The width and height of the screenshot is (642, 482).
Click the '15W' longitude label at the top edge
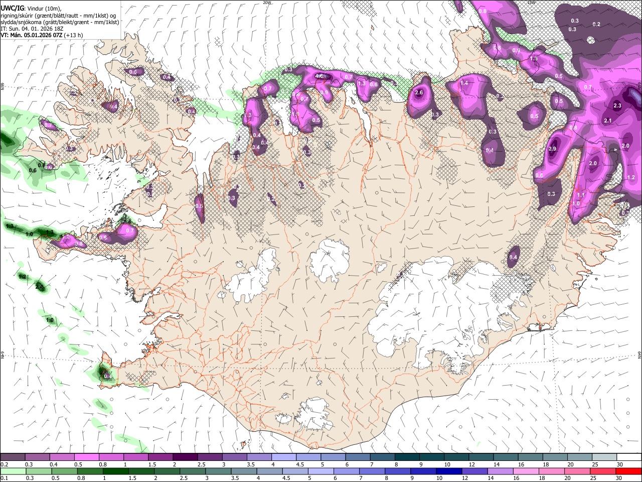coord(532,3)
